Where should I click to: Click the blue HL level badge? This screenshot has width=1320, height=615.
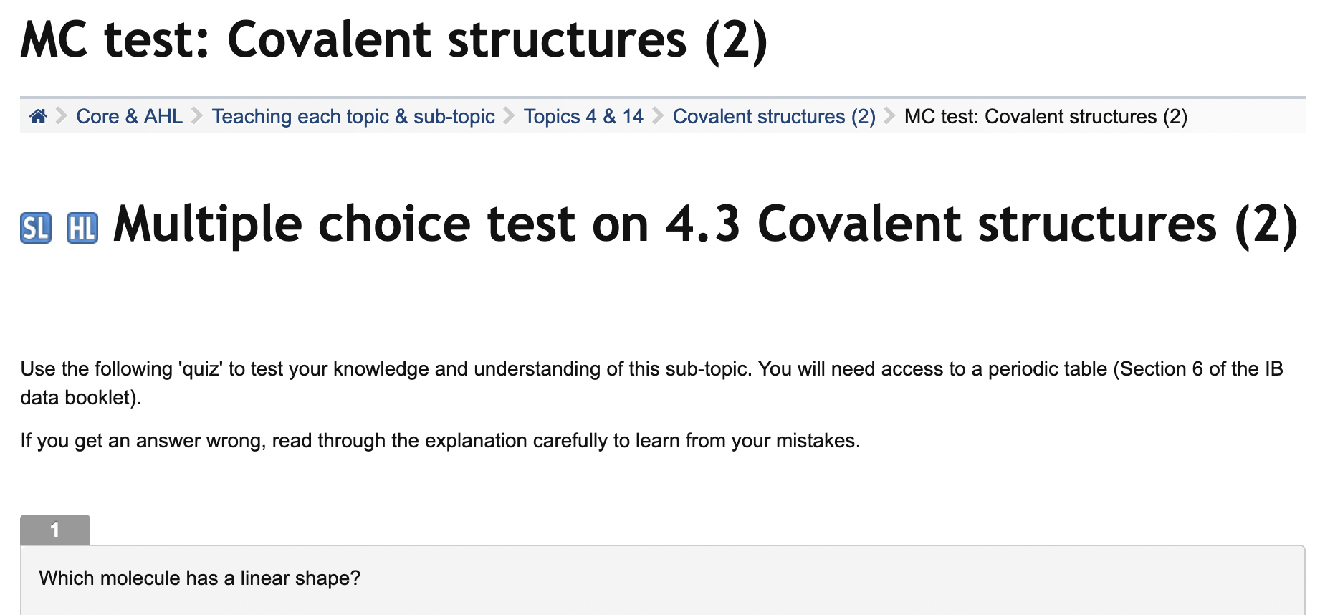click(82, 228)
